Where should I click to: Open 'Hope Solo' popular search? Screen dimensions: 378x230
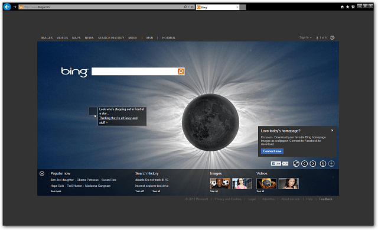coord(57,186)
